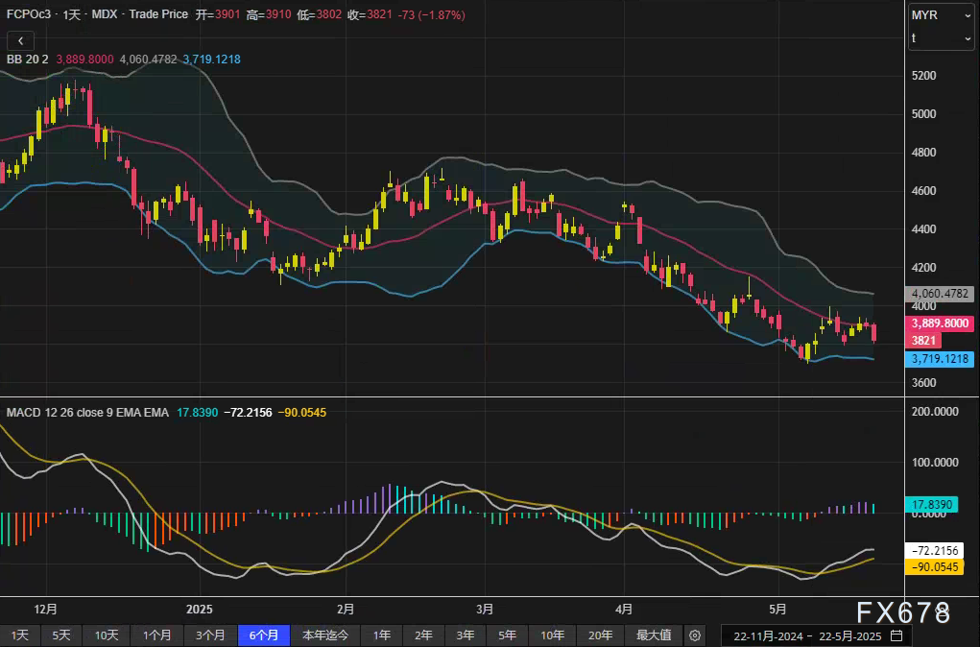Switch to the 5年 range
Viewport: 980px width, 647px height.
pos(507,635)
